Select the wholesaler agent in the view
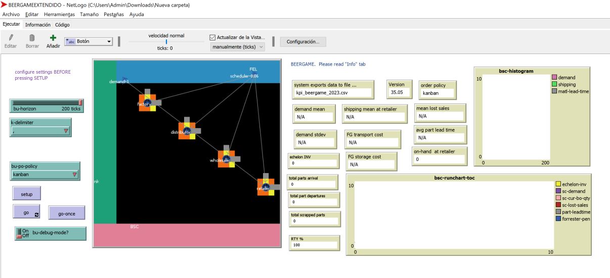 [226, 159]
